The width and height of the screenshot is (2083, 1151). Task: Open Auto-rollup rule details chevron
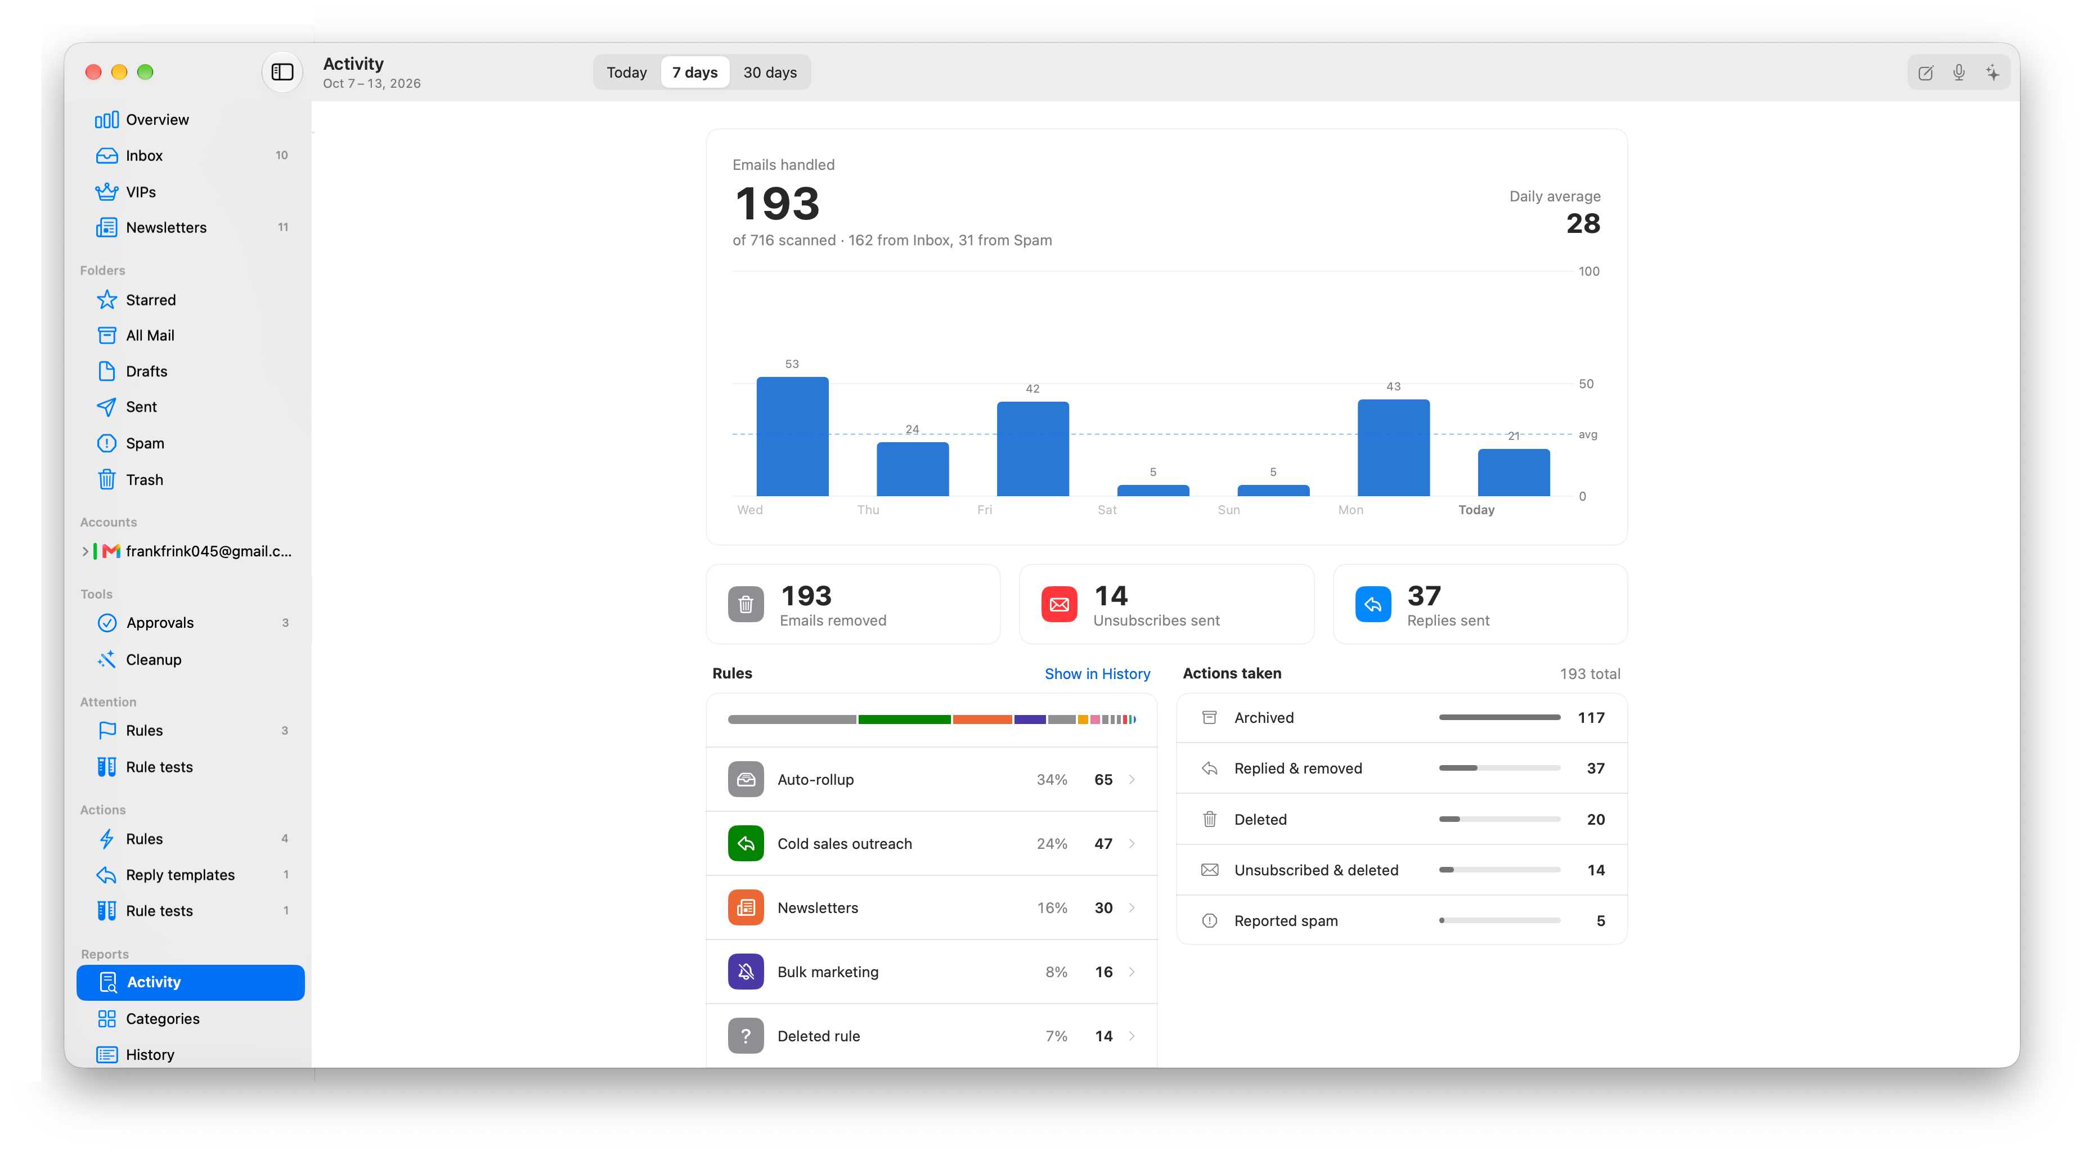coord(1132,779)
